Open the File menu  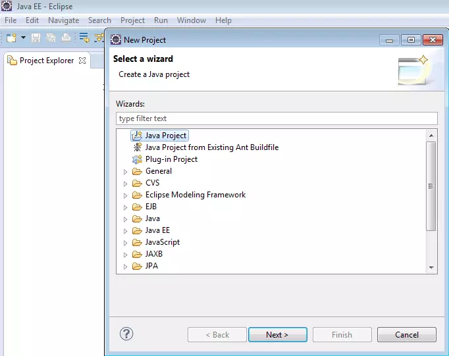pos(11,20)
